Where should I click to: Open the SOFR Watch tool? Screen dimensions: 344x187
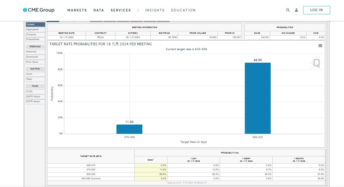click(x=35, y=97)
